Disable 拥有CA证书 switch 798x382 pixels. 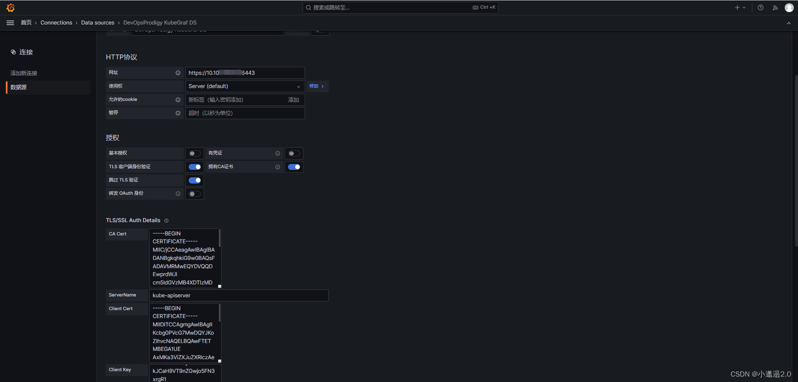point(294,167)
